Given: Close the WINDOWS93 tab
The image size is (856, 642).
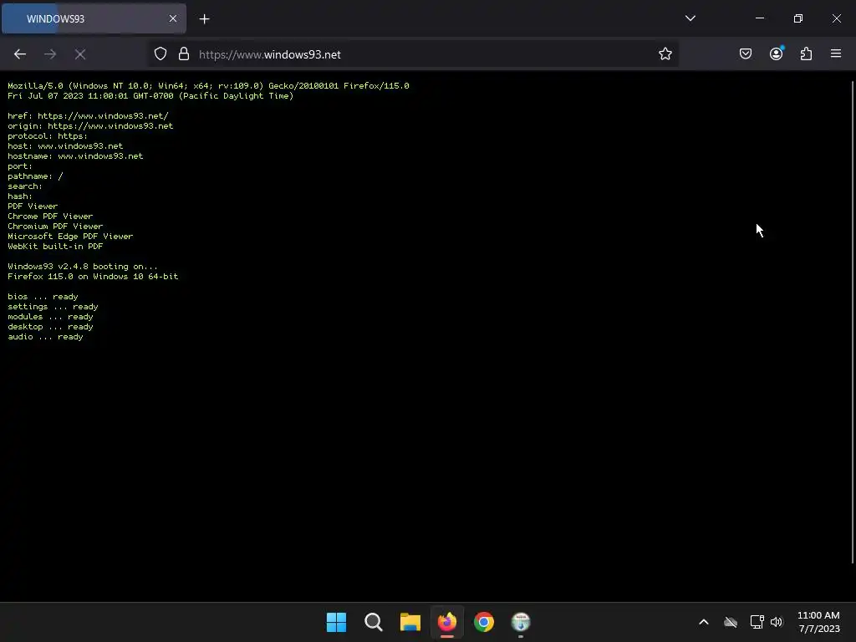Looking at the screenshot, I should pyautogui.click(x=173, y=18).
